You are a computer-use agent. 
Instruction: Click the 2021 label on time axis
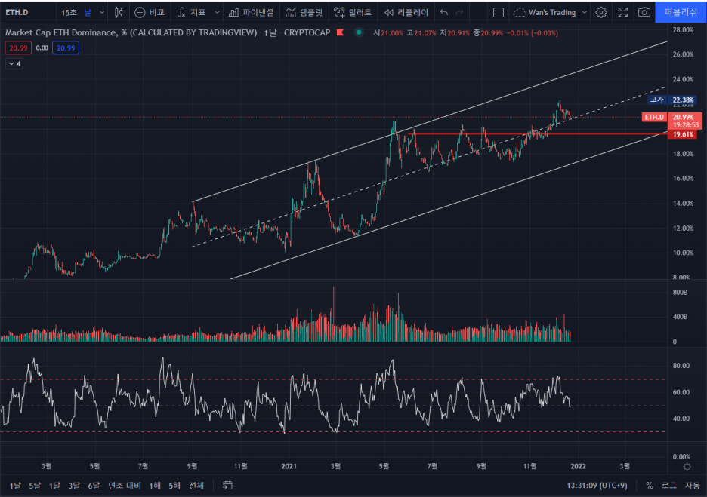tap(289, 466)
